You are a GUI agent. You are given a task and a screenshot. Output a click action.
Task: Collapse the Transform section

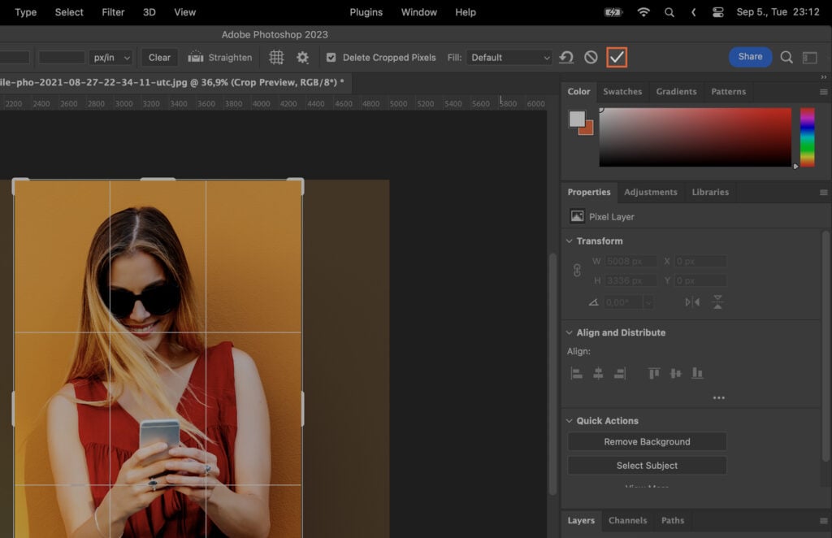[568, 241]
